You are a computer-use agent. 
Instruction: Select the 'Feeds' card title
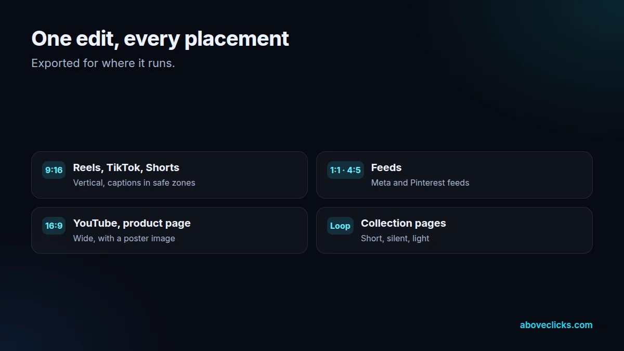tap(386, 167)
